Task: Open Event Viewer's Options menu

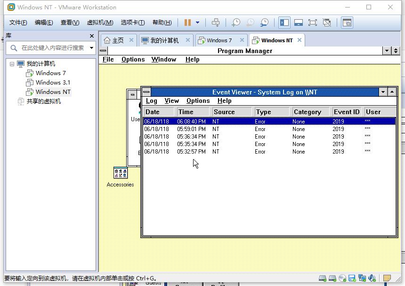Action: tap(198, 101)
